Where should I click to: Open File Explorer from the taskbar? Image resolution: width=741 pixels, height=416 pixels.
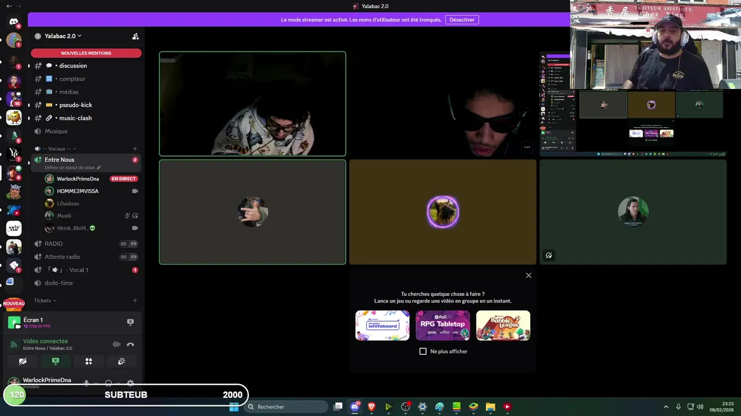[490, 407]
